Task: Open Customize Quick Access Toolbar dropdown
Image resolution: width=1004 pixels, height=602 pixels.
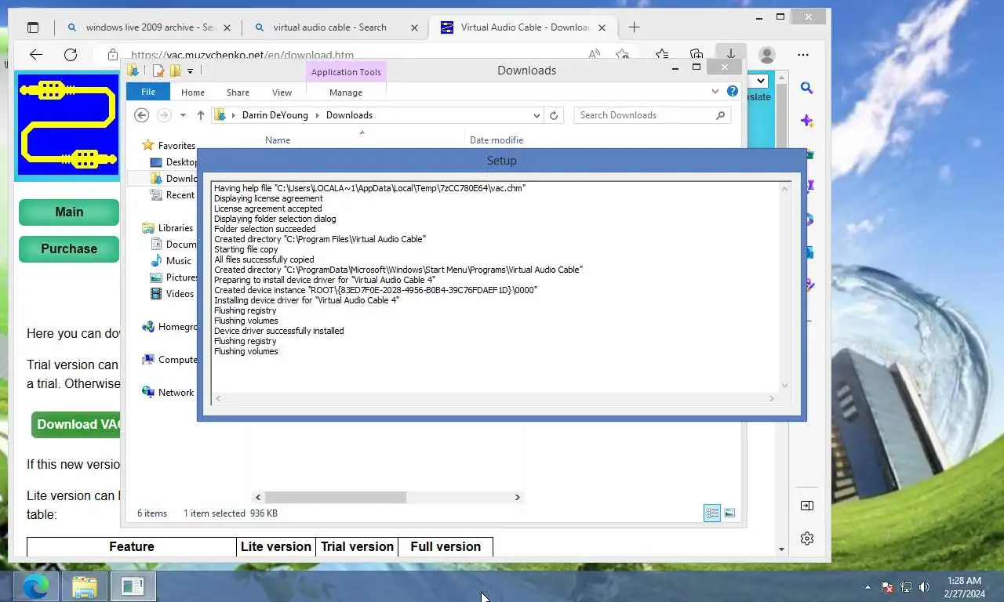Action: [x=190, y=71]
